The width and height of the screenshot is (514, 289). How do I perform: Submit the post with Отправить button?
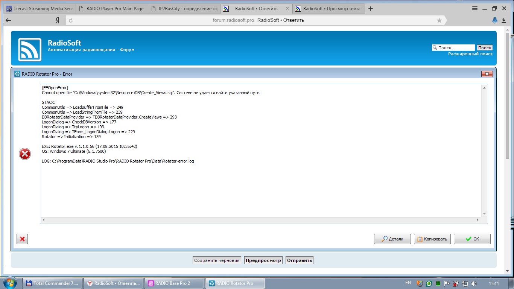[x=300, y=260]
